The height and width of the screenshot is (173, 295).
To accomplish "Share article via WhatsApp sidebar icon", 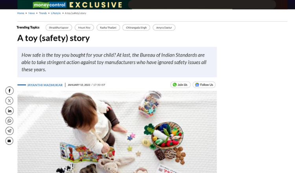I will click(x=9, y=121).
